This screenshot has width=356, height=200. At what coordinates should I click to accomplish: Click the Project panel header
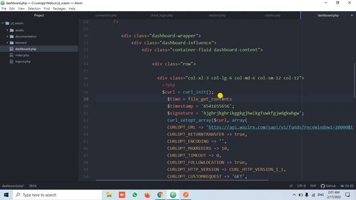[39, 16]
